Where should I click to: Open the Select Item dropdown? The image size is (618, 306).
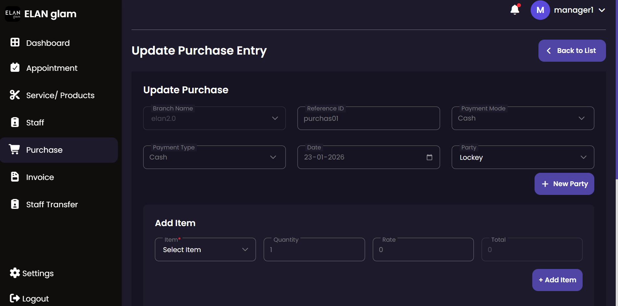point(205,249)
